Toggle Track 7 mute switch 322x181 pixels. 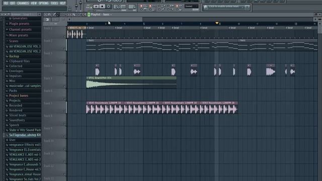point(64,112)
